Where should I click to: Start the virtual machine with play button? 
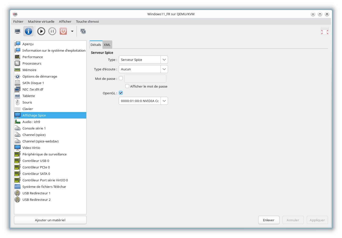coord(41,31)
